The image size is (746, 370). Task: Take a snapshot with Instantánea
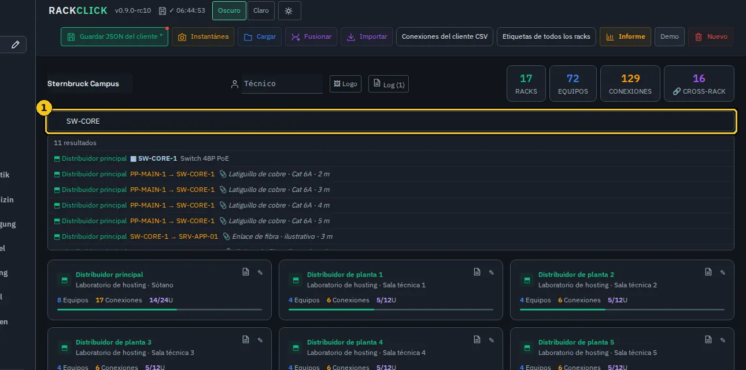pyautogui.click(x=203, y=36)
